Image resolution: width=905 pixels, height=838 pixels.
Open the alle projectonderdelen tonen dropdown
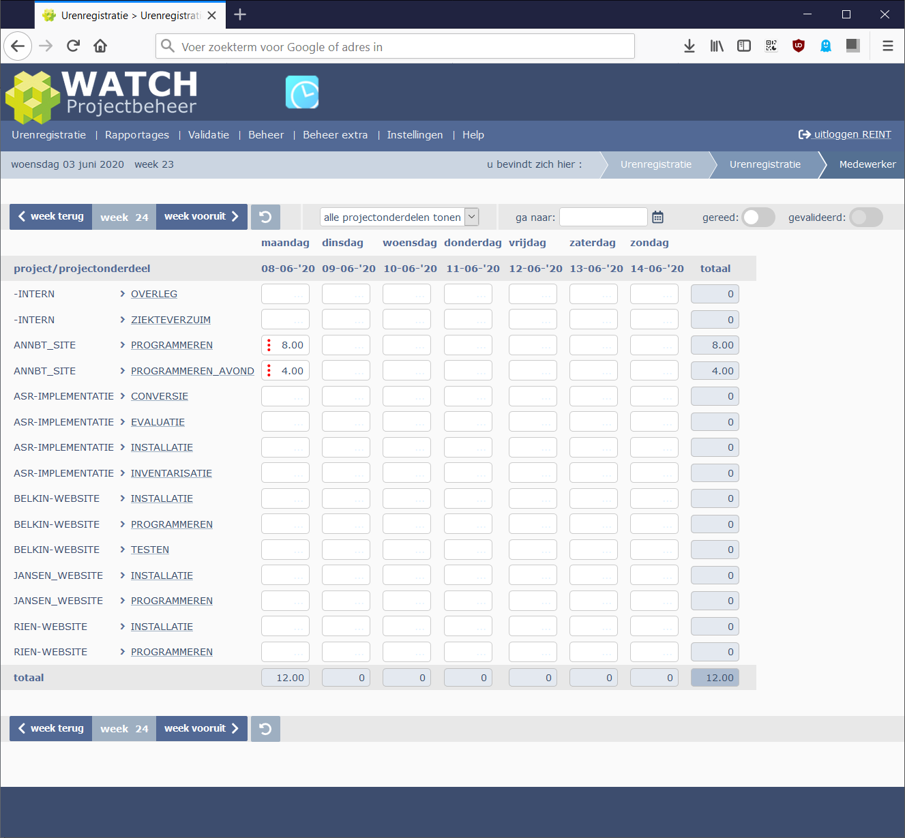point(400,217)
